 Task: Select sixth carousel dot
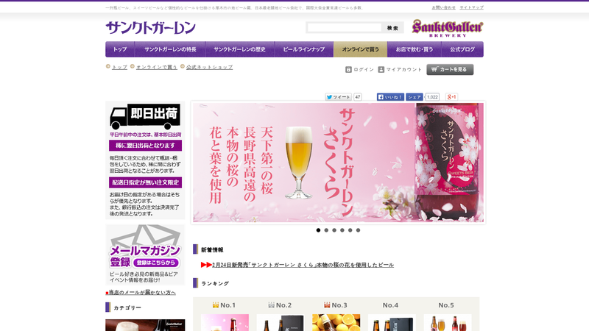pyautogui.click(x=358, y=230)
